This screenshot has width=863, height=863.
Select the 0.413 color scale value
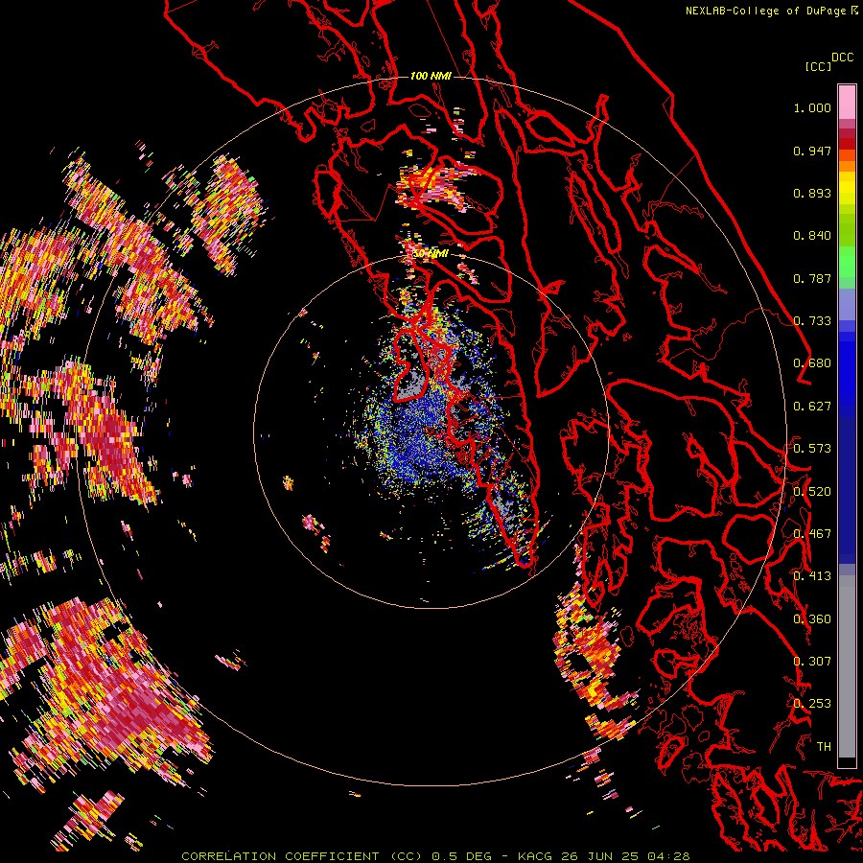click(812, 576)
